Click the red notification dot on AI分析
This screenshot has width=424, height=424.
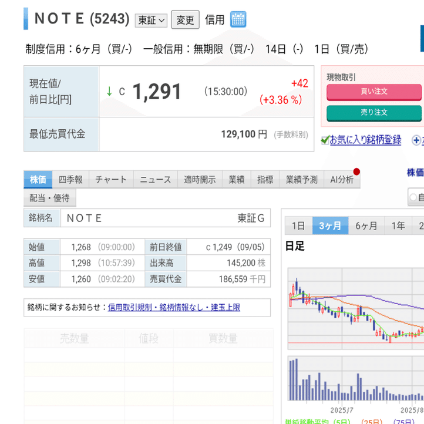(356, 171)
